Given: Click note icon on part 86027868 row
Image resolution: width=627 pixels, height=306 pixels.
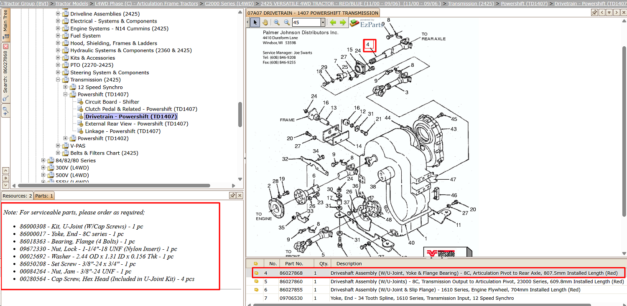Looking at the screenshot, I should (x=256, y=273).
